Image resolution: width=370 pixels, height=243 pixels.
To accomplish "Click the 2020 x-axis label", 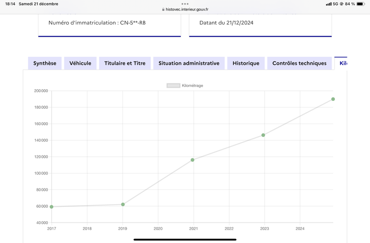I will click(x=158, y=229).
